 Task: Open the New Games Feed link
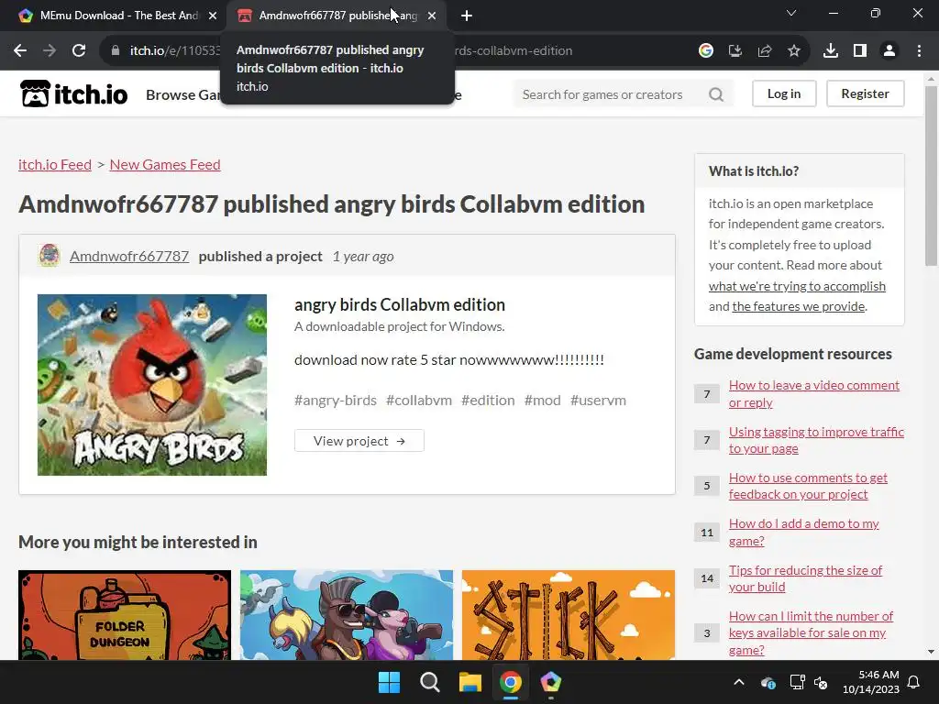click(165, 164)
